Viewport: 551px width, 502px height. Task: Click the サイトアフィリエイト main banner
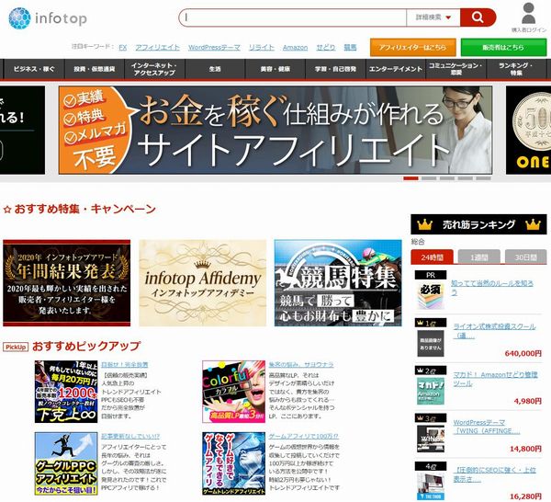[x=275, y=130]
